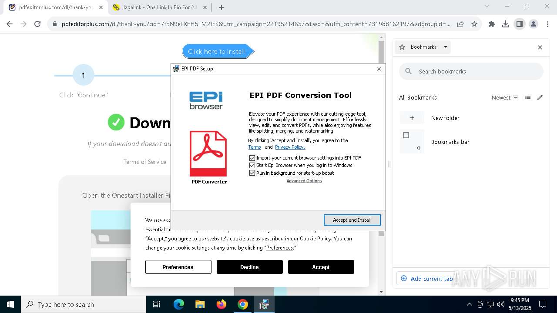Click Accept and Install
557x313 pixels.
[352, 220]
